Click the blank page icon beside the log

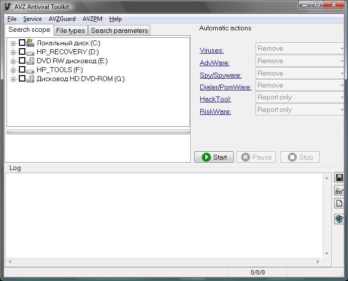pos(340,203)
